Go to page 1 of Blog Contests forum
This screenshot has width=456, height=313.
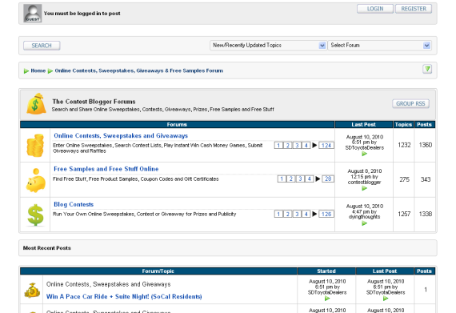point(278,214)
